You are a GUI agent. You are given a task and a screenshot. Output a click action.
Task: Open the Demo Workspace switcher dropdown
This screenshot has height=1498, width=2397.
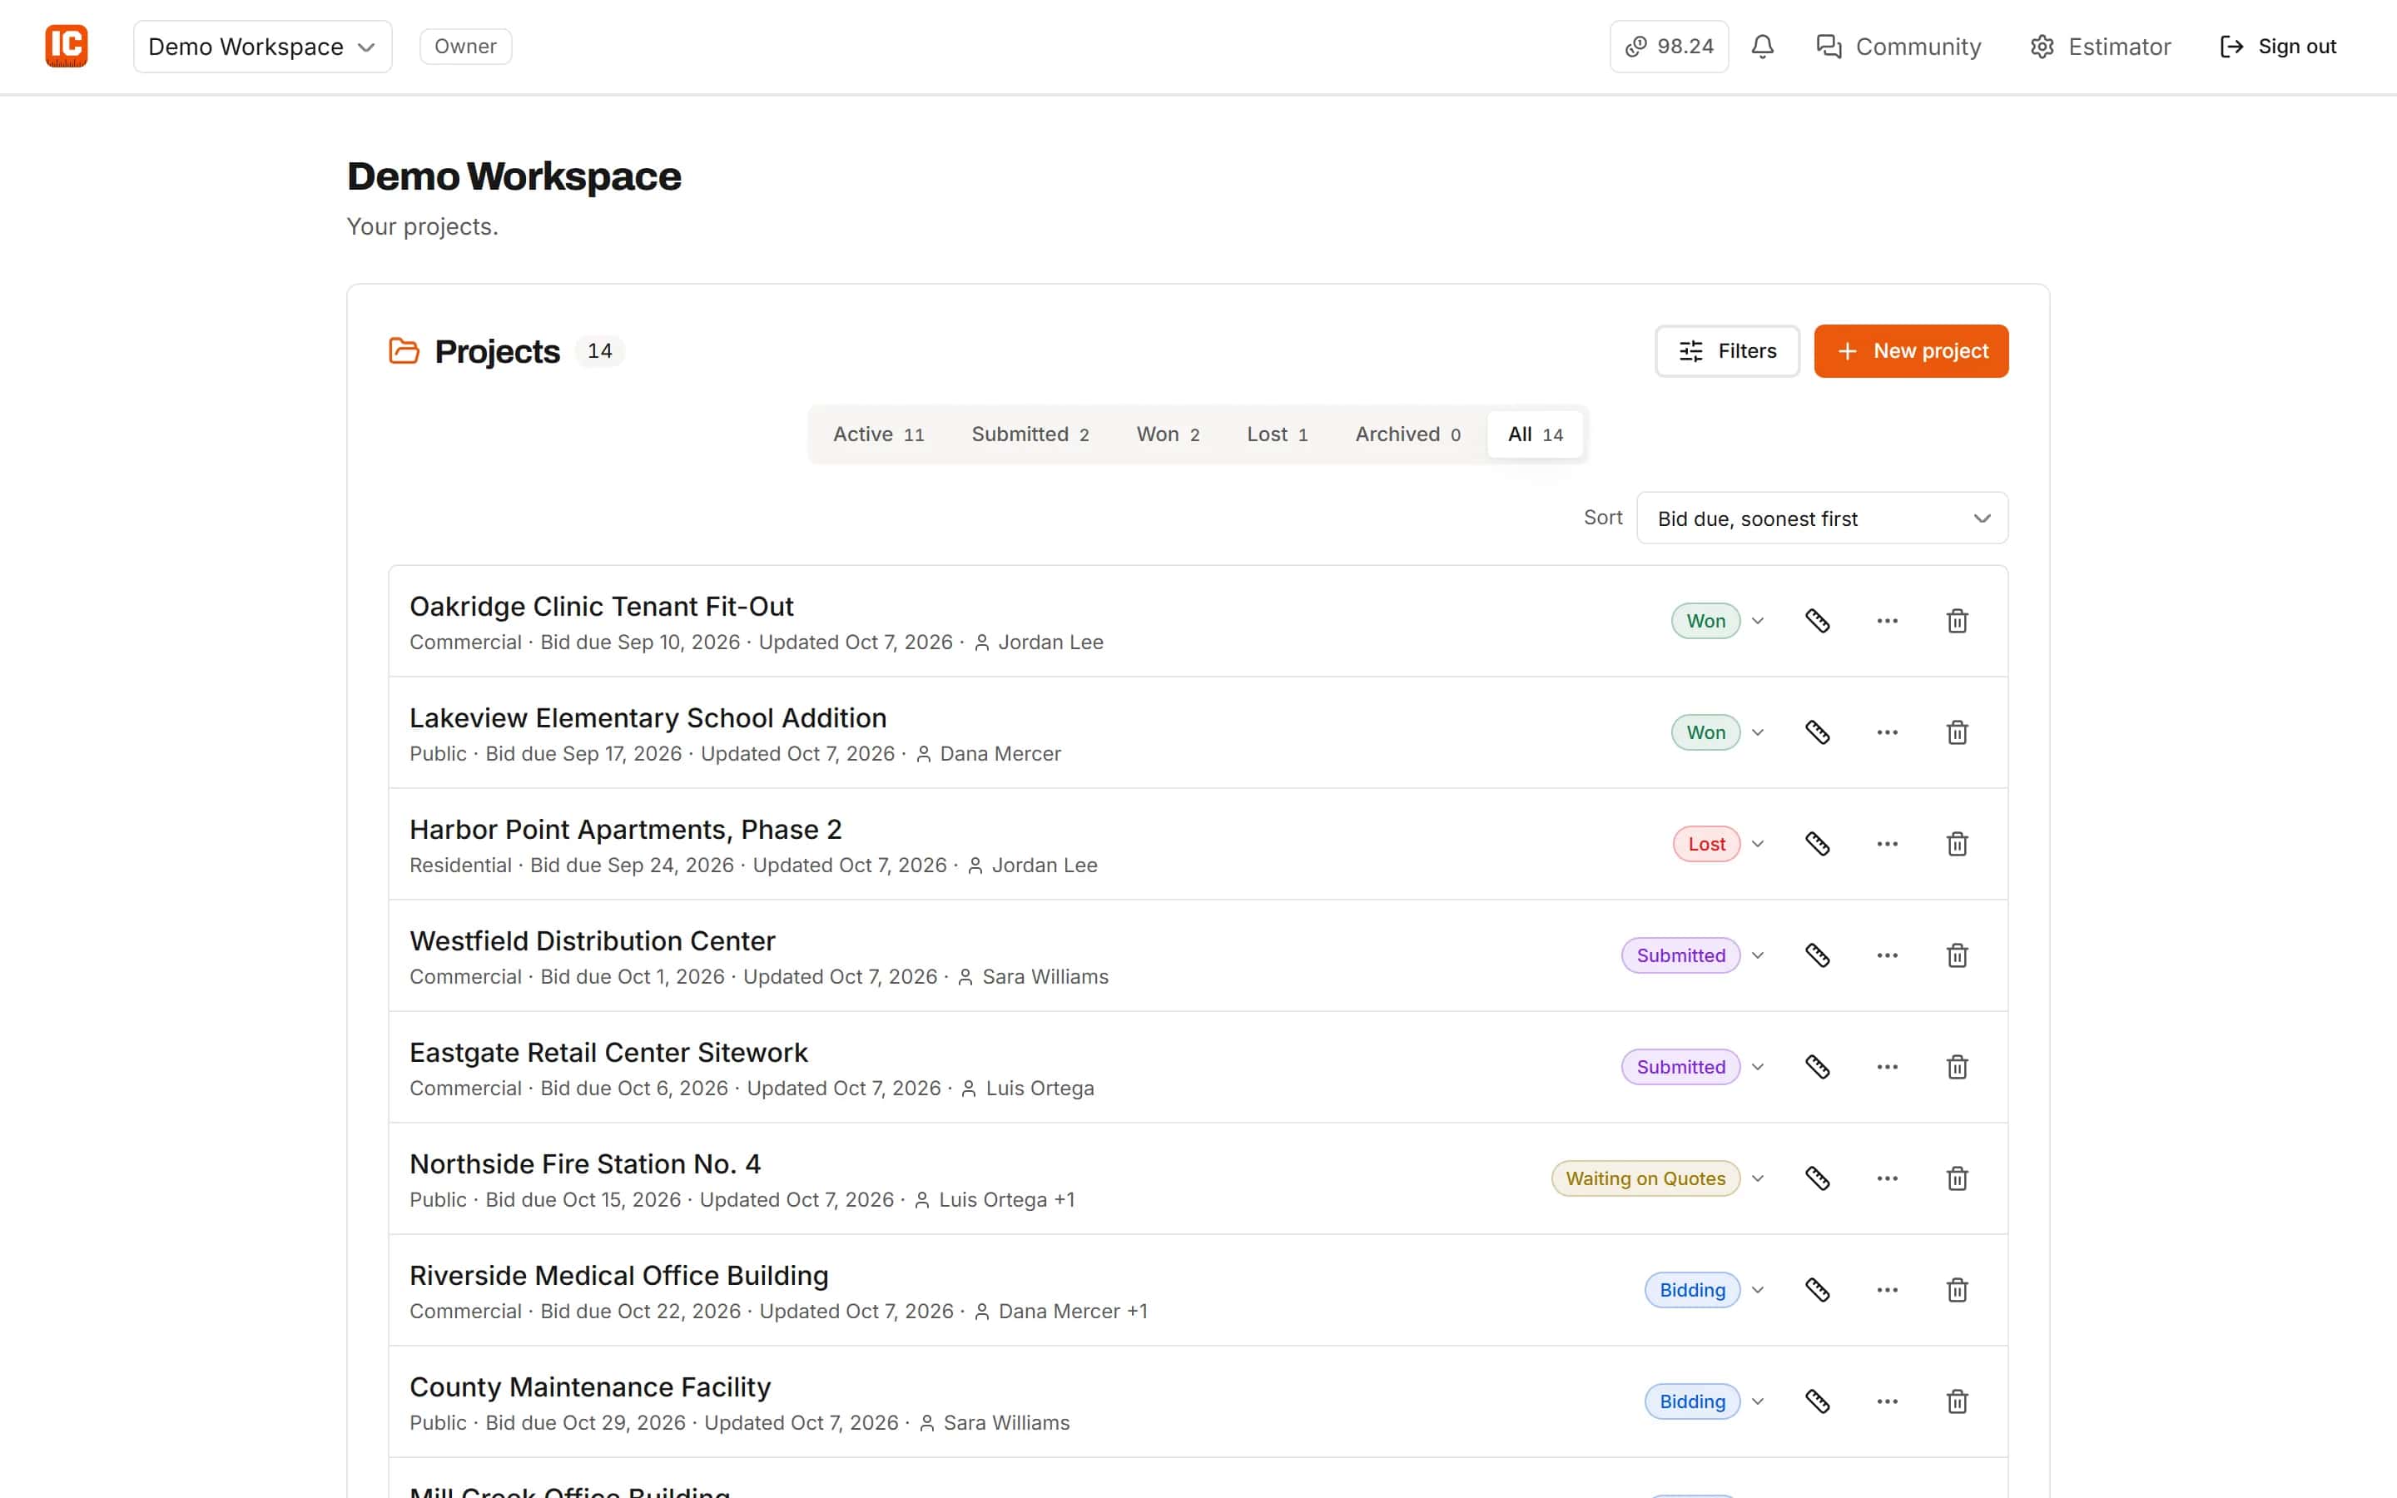pos(262,47)
